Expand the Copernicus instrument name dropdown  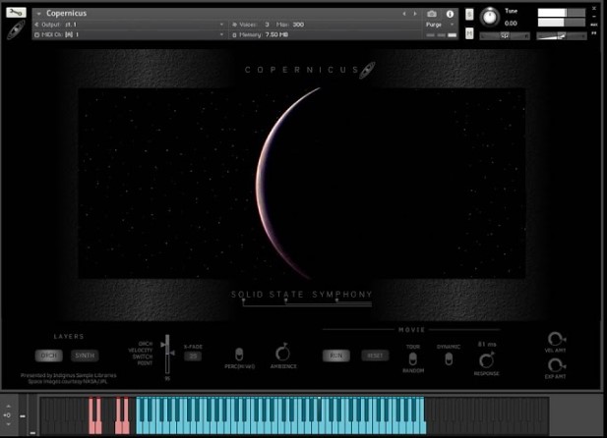pos(38,14)
